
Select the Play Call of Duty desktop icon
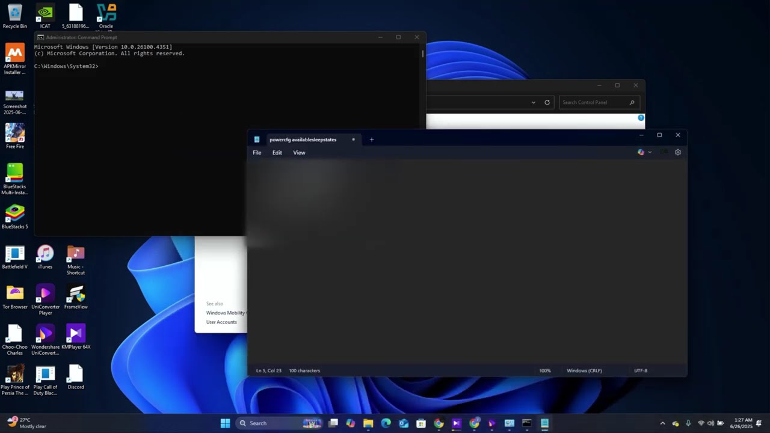point(45,380)
